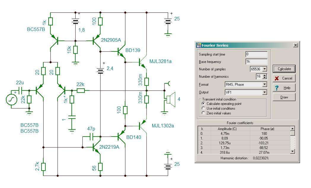Image resolution: width=311 pixels, height=188 pixels.
Task: Select the bottom 25 volt battery symbol
Action: point(168,167)
